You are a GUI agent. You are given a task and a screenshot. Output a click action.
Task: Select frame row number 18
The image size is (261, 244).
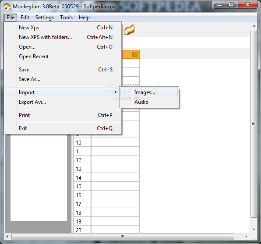coord(82,213)
